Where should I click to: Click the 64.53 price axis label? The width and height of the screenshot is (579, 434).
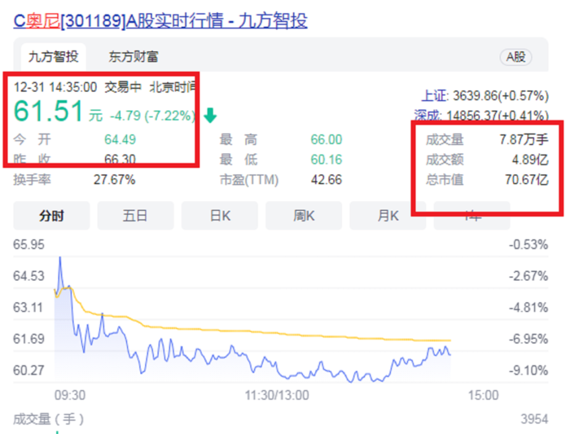pyautogui.click(x=29, y=276)
